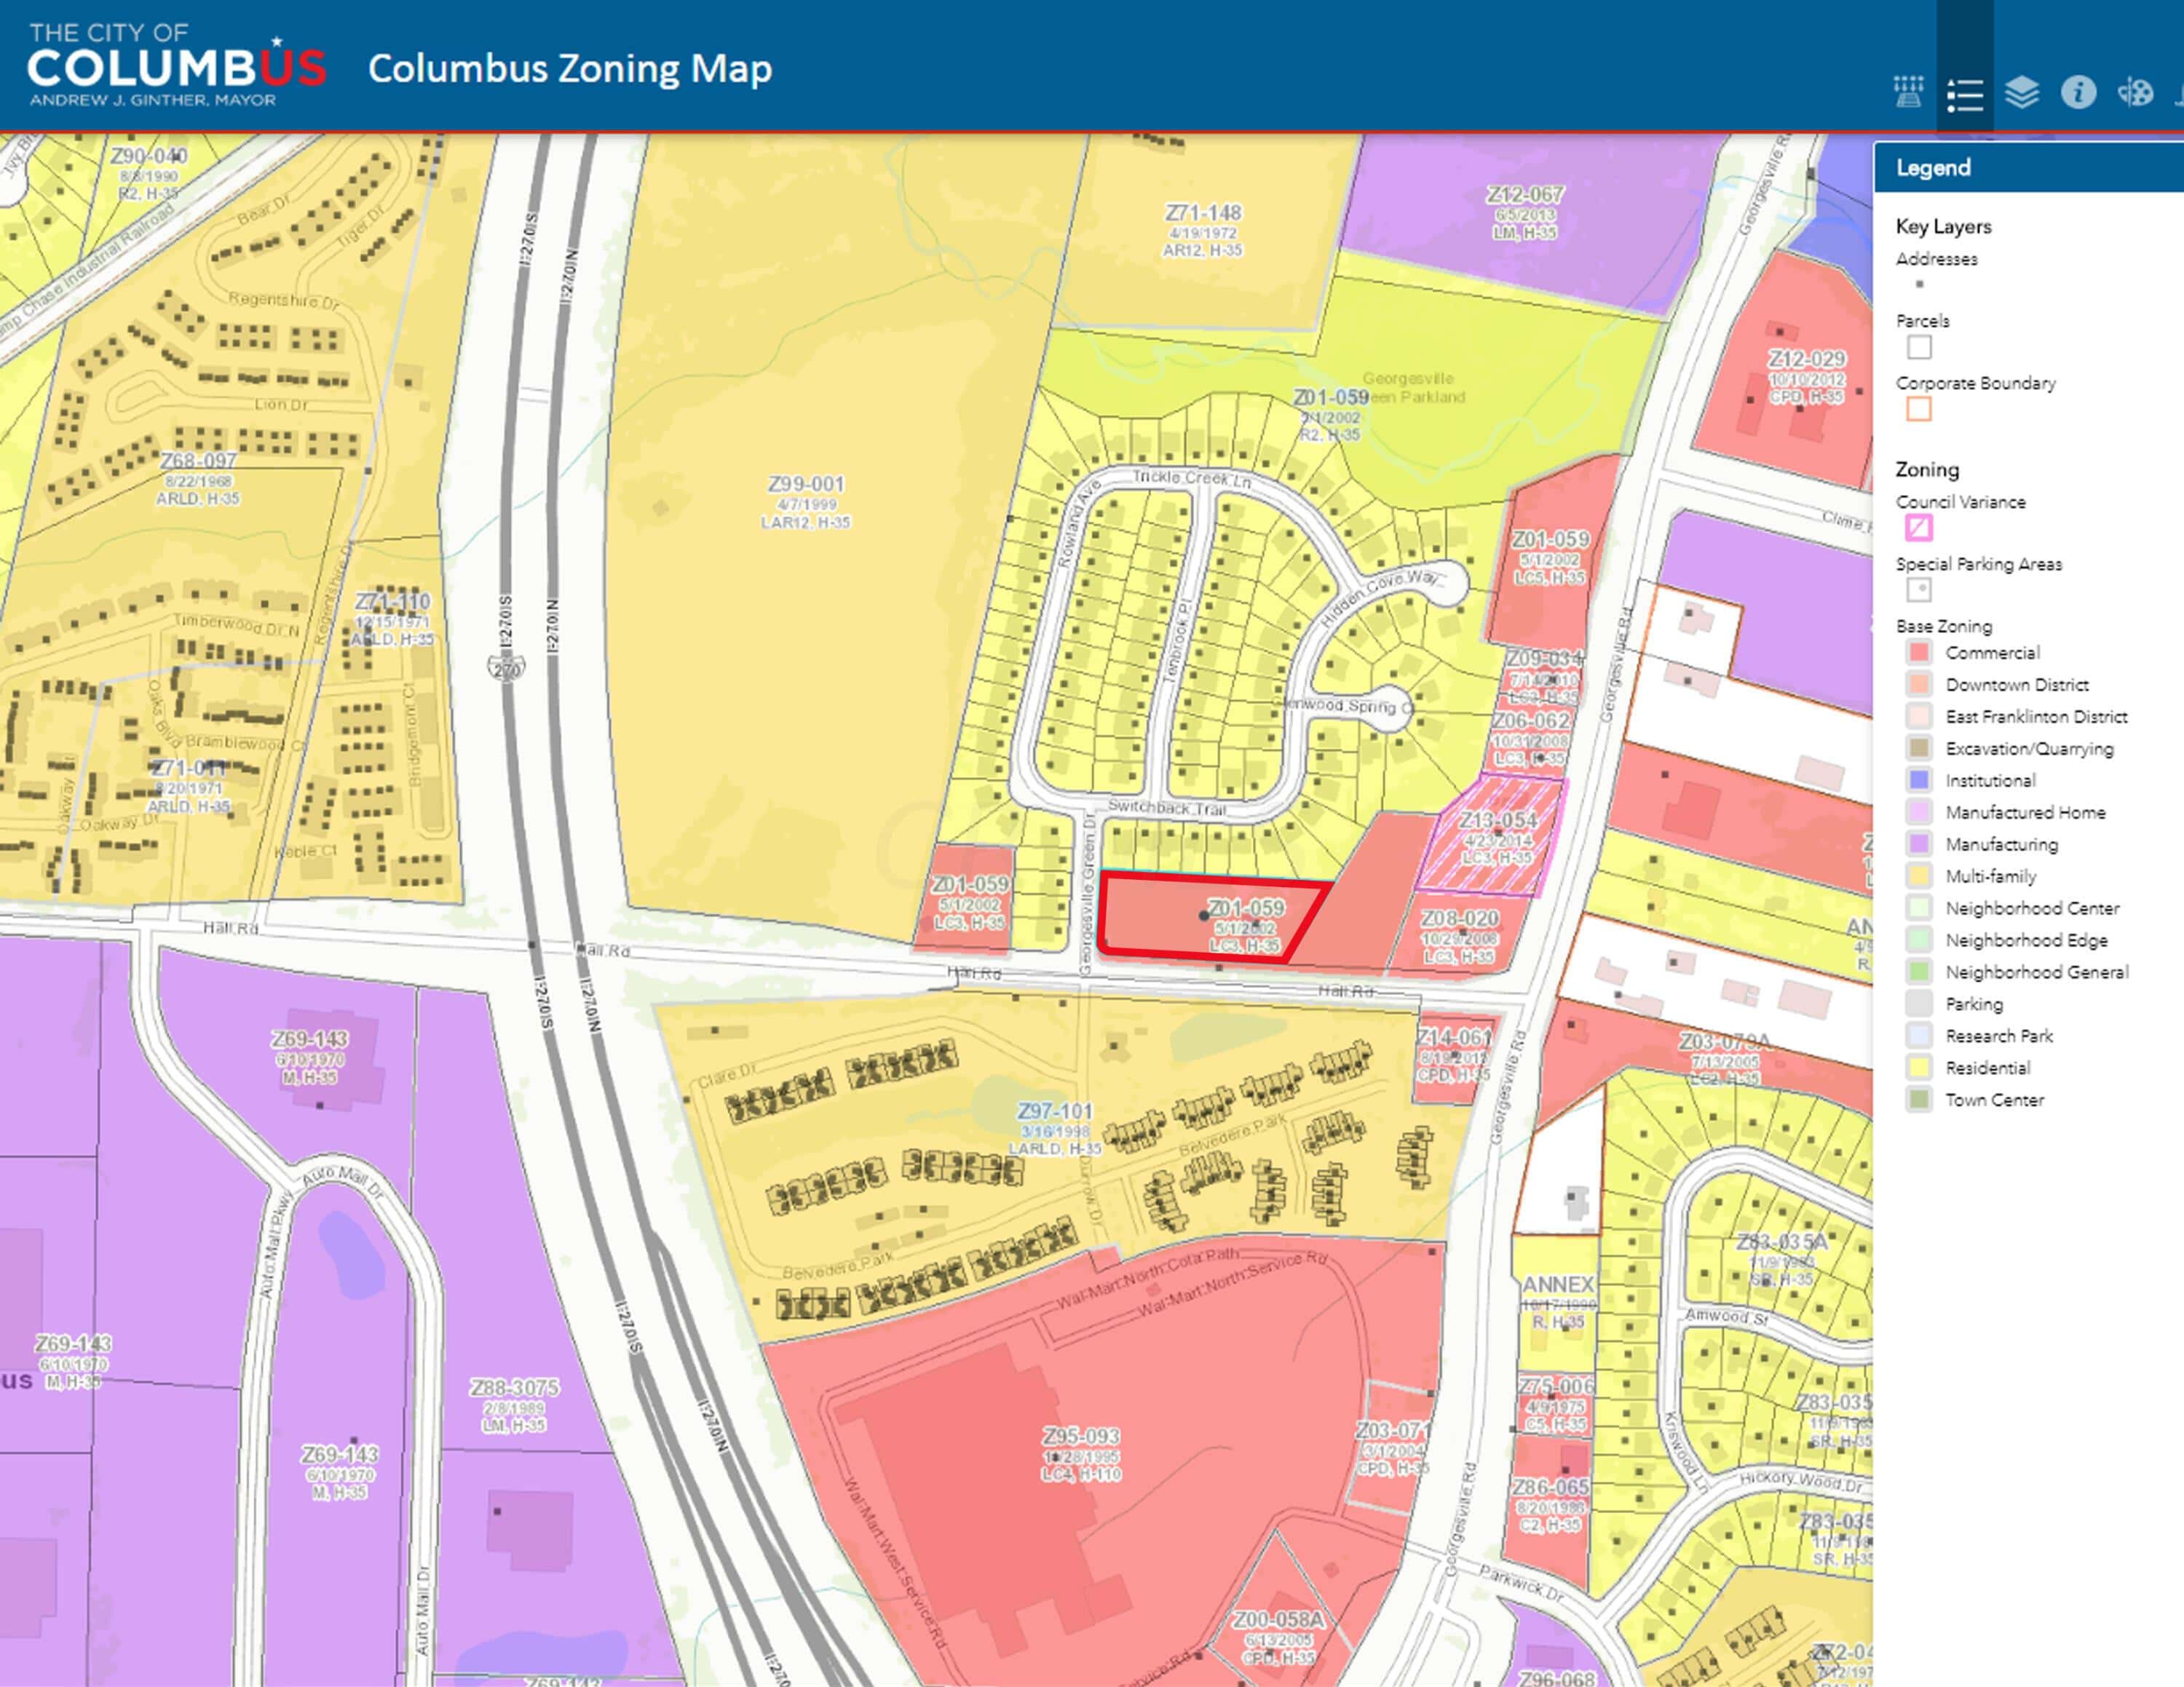Click the information (i) icon

pyautogui.click(x=2079, y=93)
